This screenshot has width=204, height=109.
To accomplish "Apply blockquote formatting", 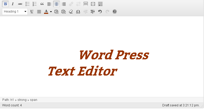I will [x=42, y=4].
